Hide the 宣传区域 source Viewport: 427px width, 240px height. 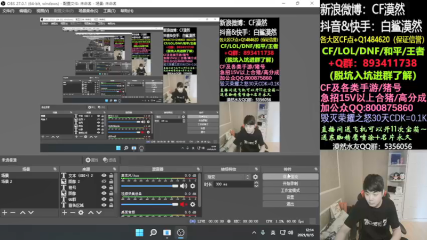pyautogui.click(x=104, y=205)
